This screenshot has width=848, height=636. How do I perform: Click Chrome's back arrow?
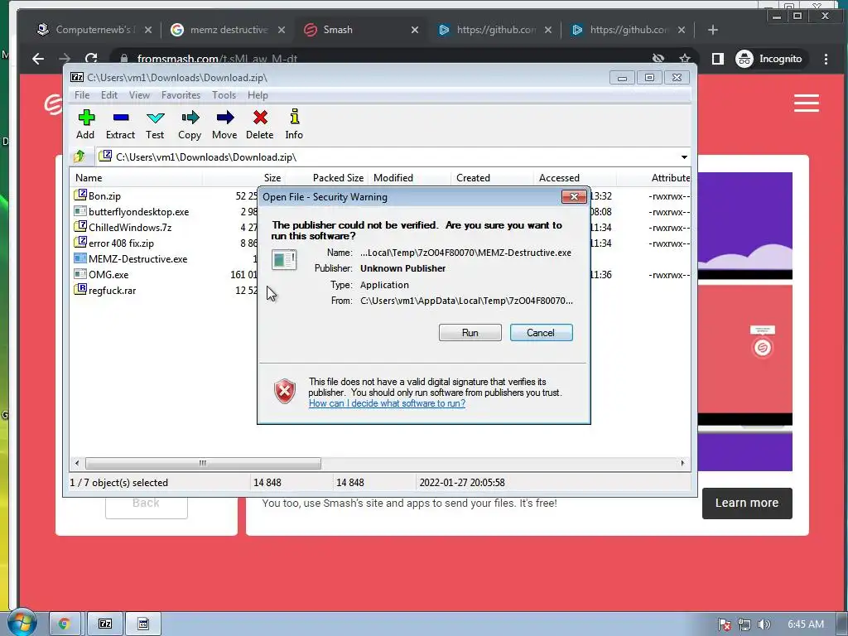tap(38, 59)
